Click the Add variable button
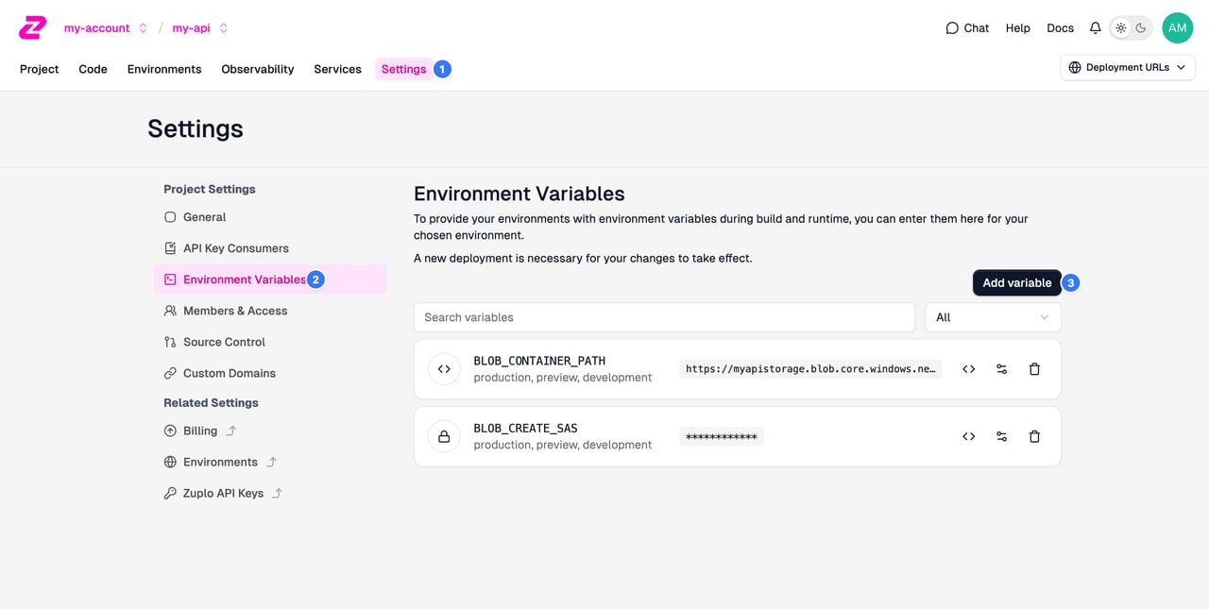 click(x=1016, y=282)
